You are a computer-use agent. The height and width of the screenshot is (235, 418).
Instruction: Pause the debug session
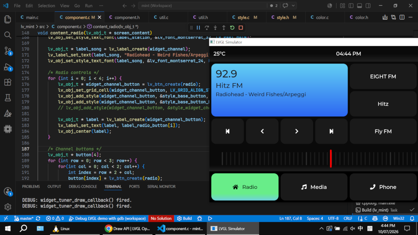click(199, 28)
